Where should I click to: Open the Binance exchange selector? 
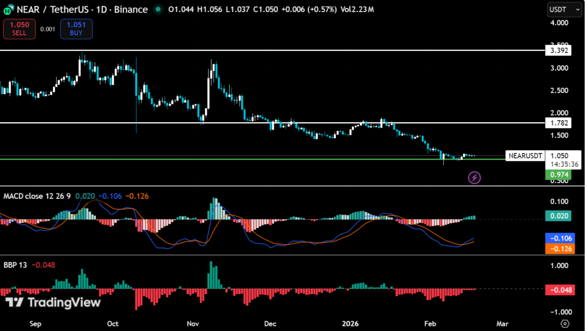coord(133,9)
